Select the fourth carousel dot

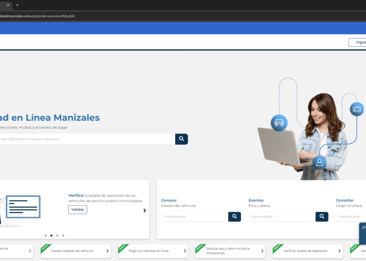(x=63, y=236)
